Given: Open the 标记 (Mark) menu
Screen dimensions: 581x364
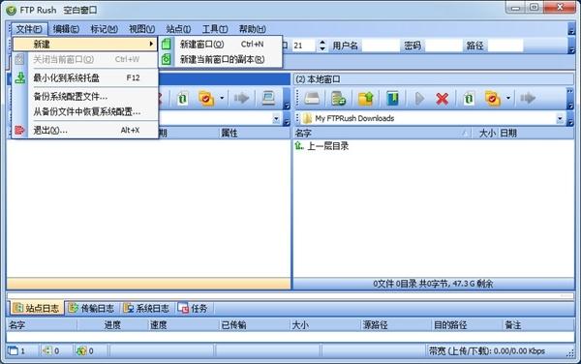Looking at the screenshot, I should click(x=105, y=29).
